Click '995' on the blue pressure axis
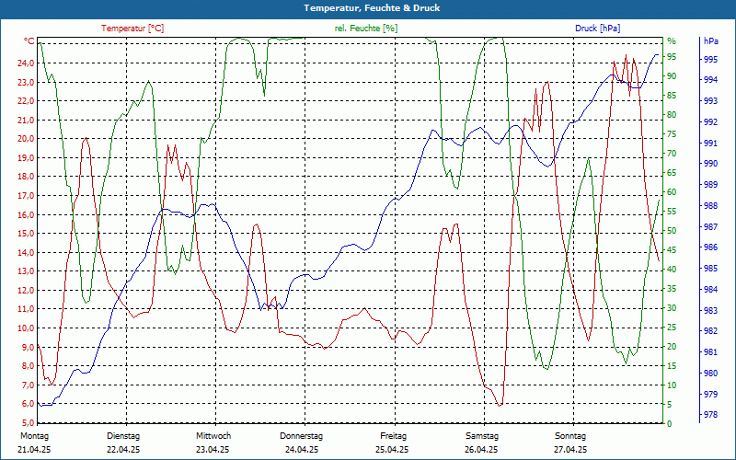 coord(710,60)
